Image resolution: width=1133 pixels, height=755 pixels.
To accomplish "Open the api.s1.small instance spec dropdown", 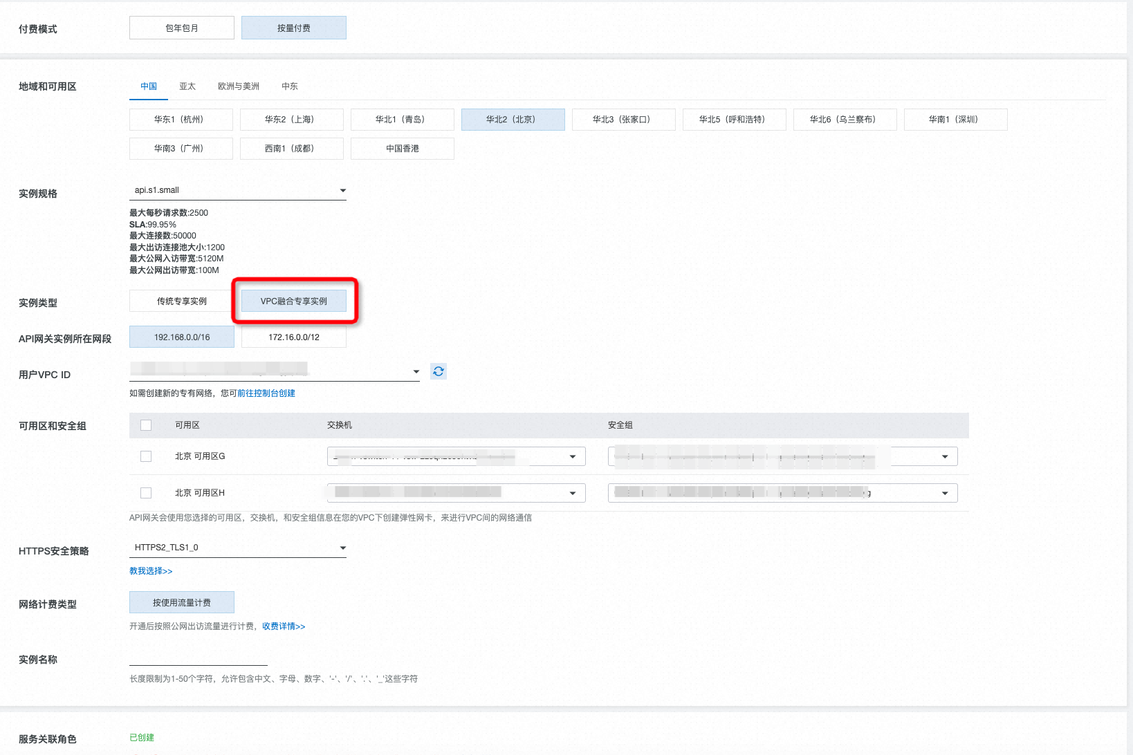I will coord(238,190).
